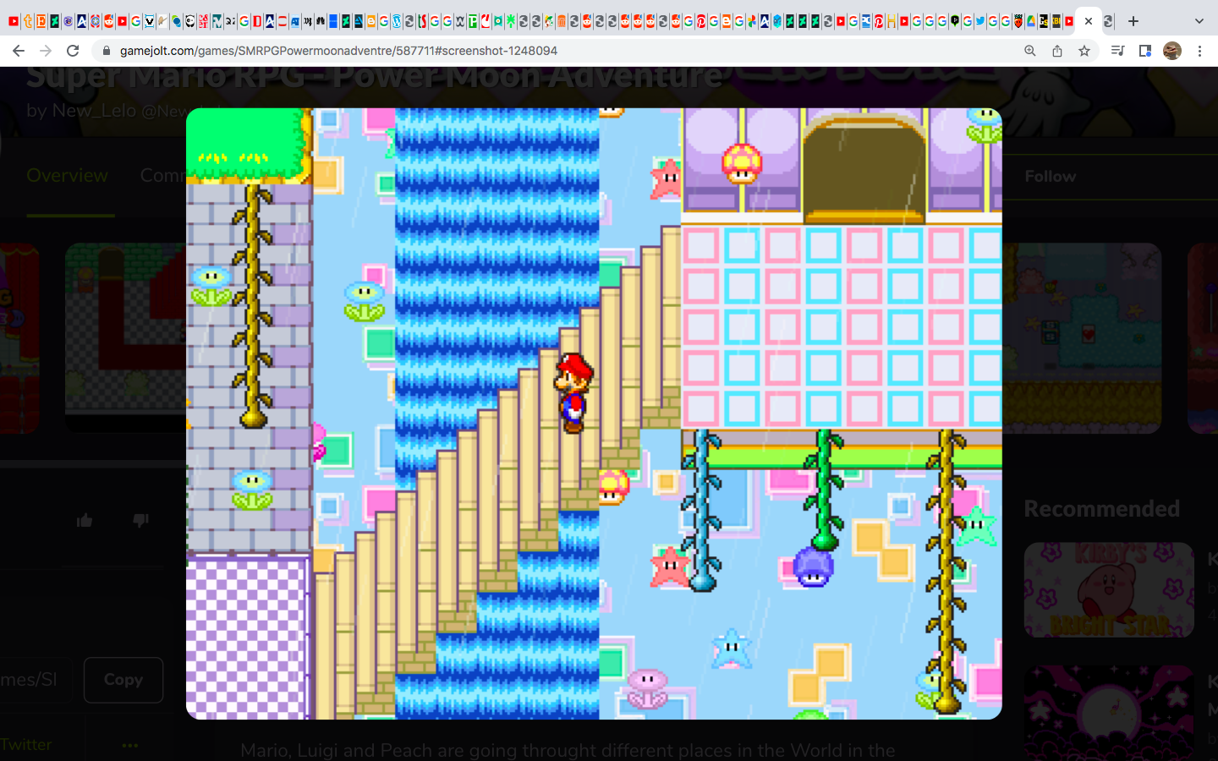Open the media controls icon in toolbar
Viewport: 1218px width, 761px height.
(1117, 51)
